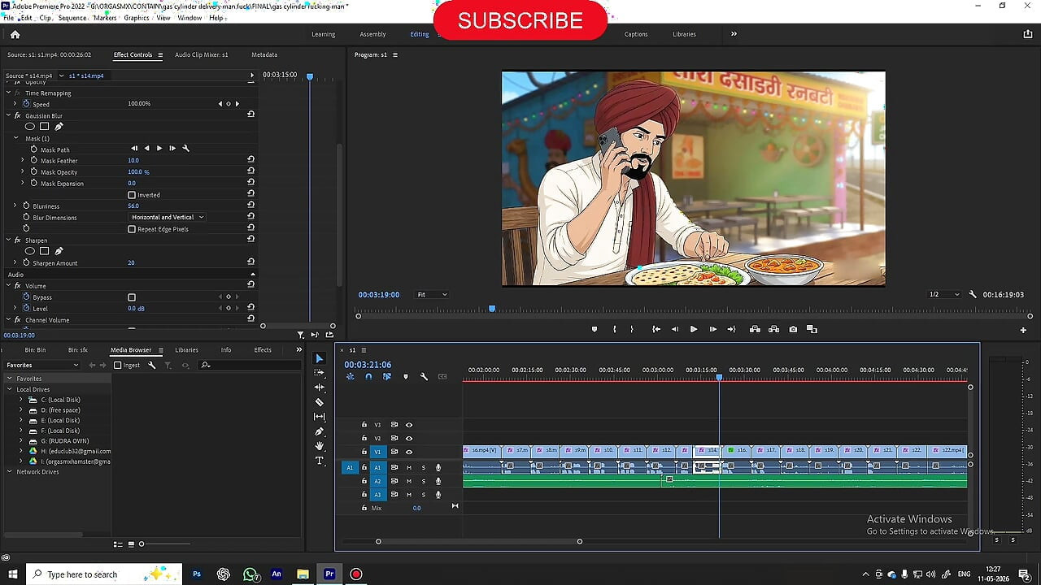Select the Hand tool
Viewport: 1041px width, 585px height.
(x=319, y=446)
